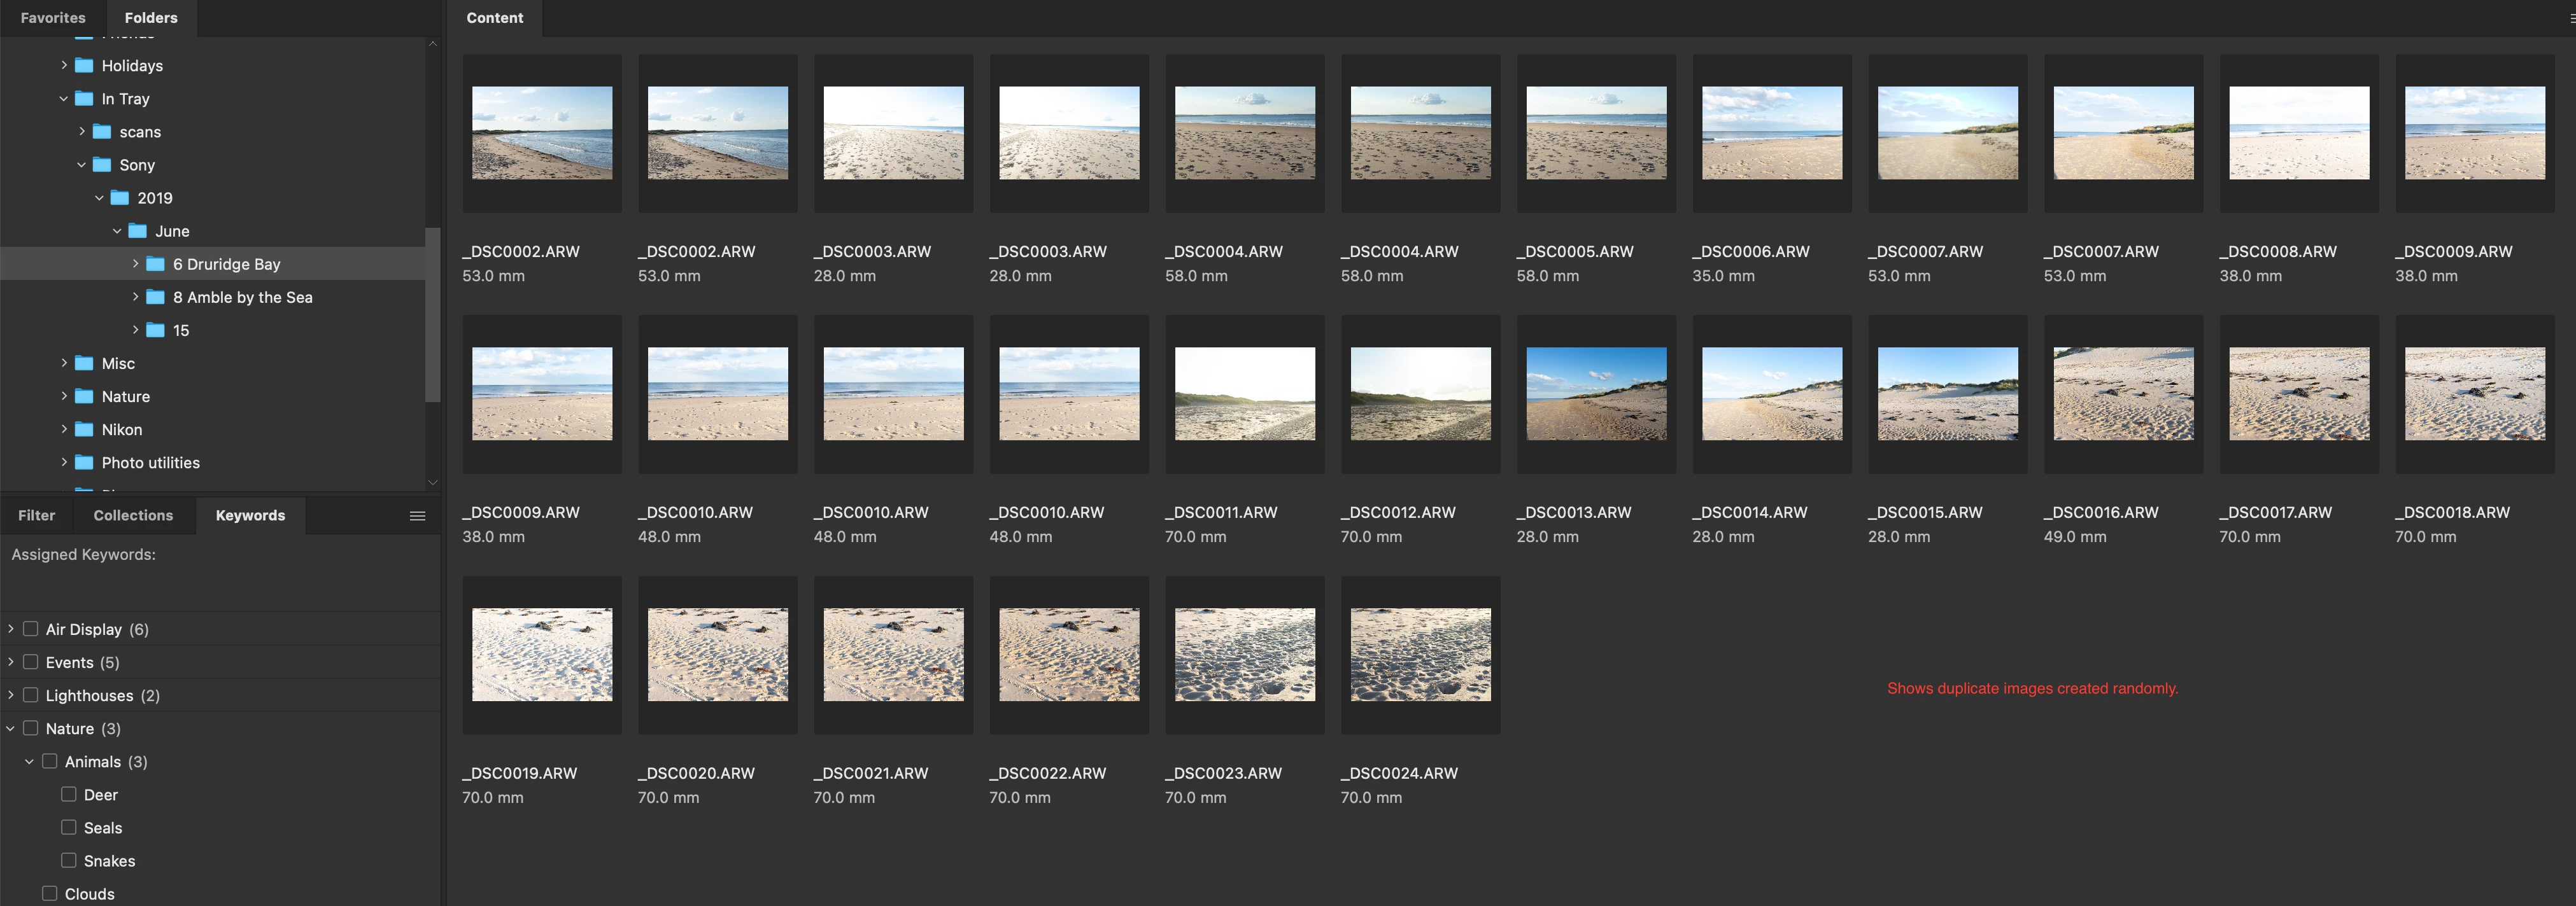The width and height of the screenshot is (2576, 906).
Task: Click the Photo utilities folder icon
Action: (x=84, y=463)
